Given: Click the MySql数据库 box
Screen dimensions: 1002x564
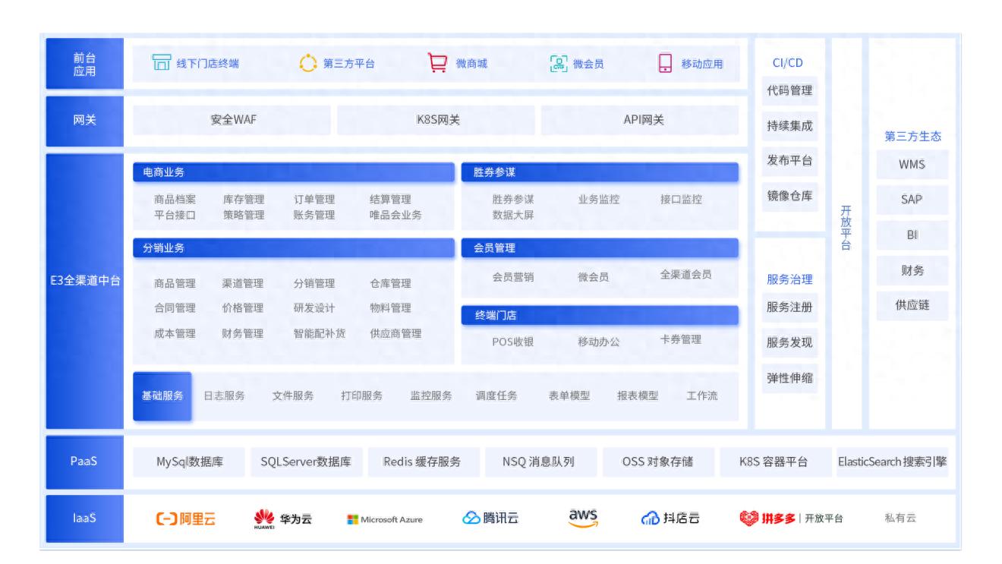Looking at the screenshot, I should pos(190,462).
